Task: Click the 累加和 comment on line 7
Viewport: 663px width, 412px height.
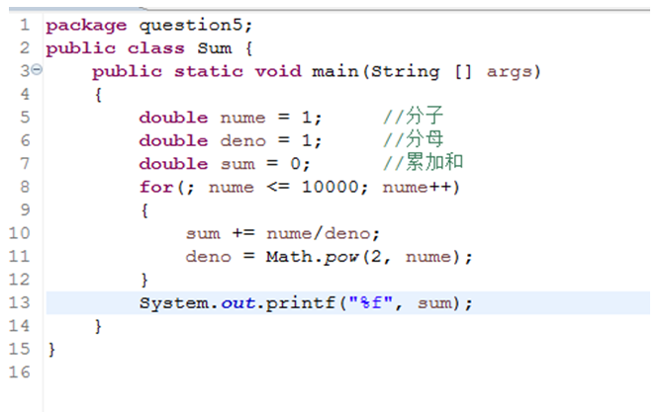Action: point(424,164)
